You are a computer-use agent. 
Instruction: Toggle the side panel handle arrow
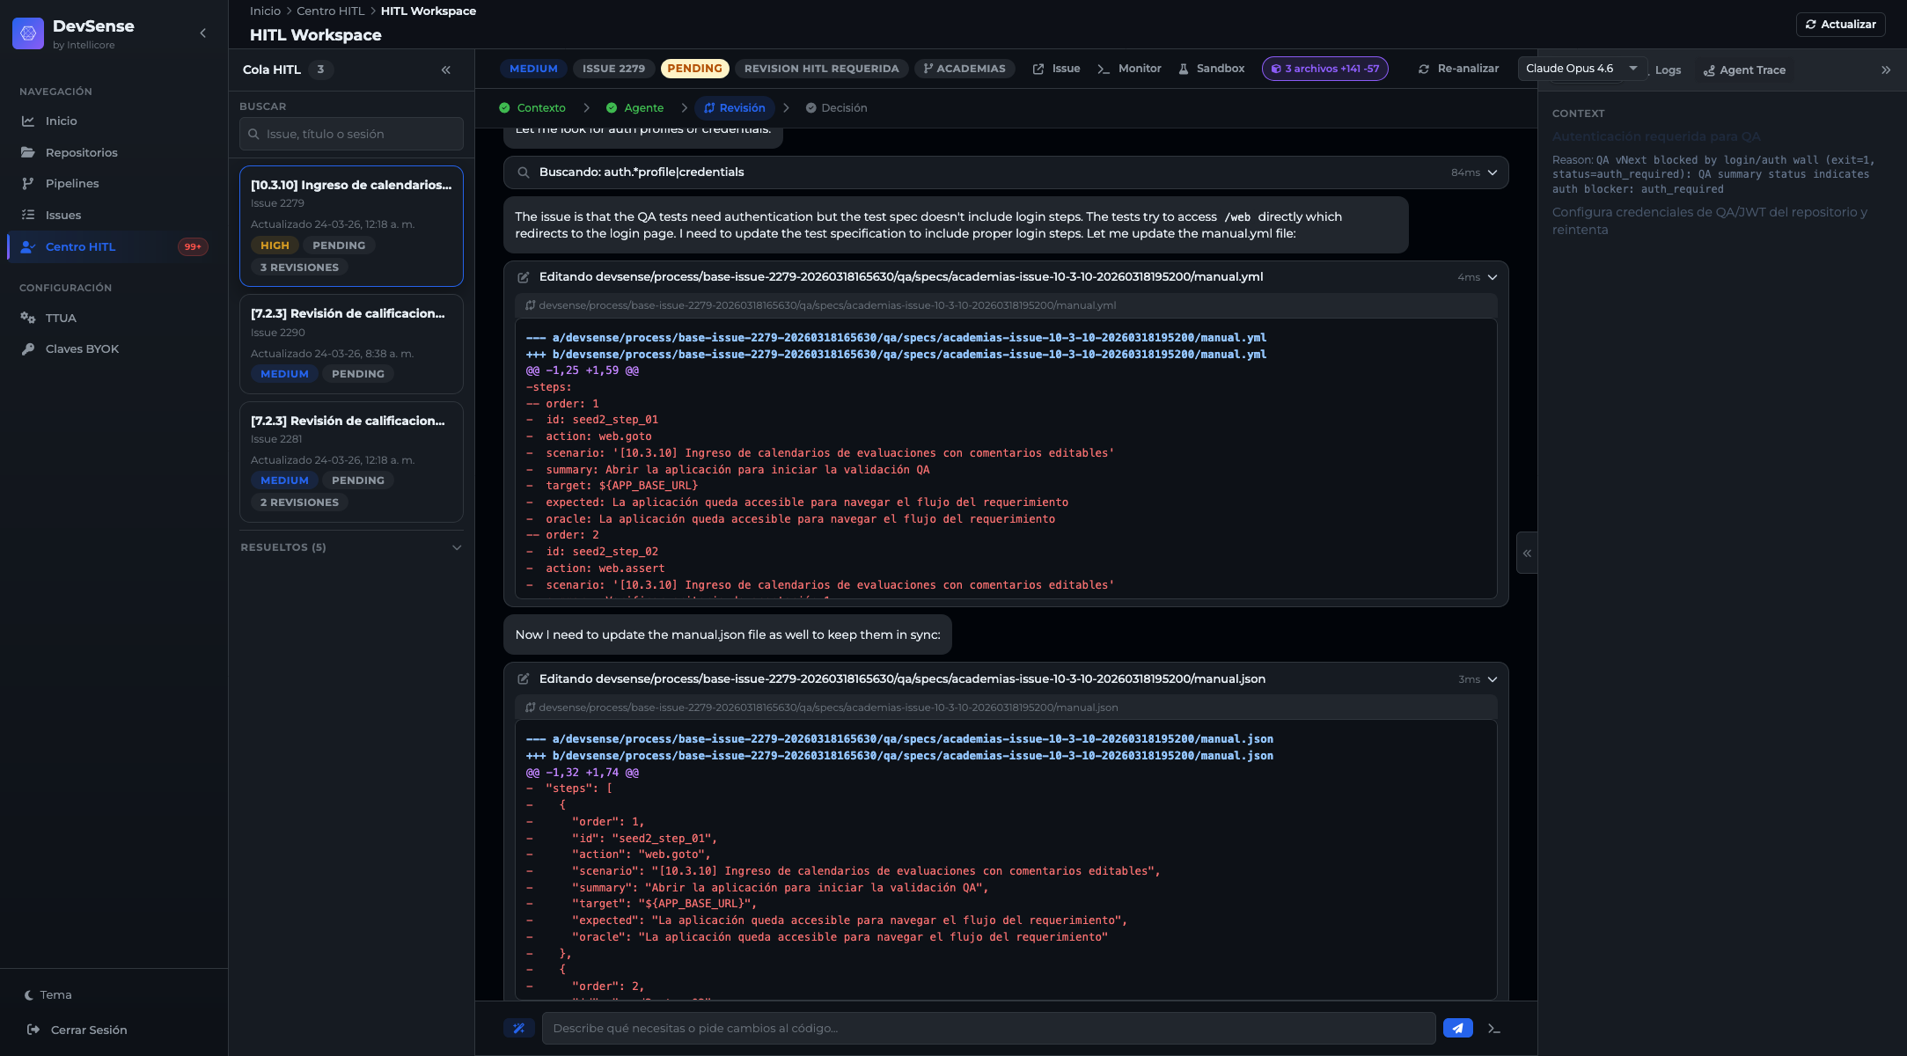1527,554
